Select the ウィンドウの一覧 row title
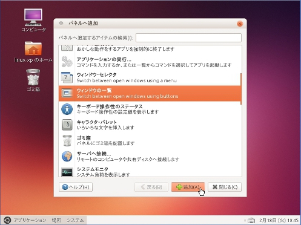The image size is (301, 225). (x=94, y=90)
